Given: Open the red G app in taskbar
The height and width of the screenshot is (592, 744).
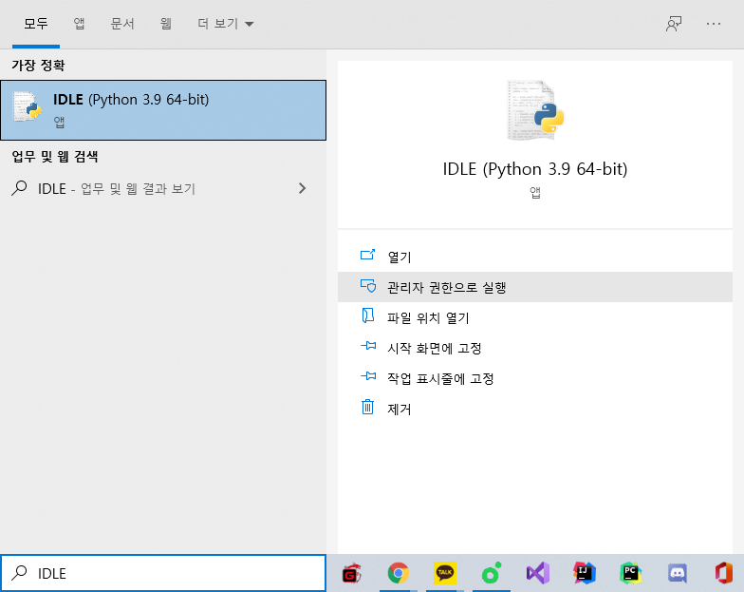Looking at the screenshot, I should [x=351, y=573].
